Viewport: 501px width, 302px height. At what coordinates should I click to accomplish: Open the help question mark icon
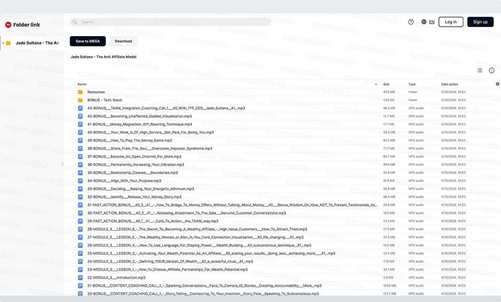(x=411, y=22)
